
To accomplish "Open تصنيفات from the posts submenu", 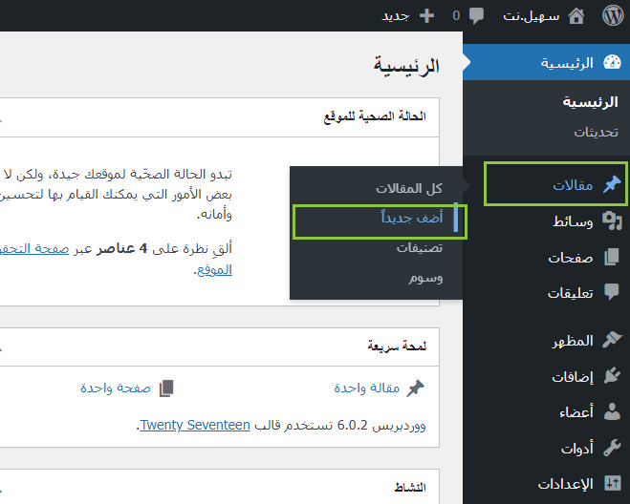I will click(420, 248).
